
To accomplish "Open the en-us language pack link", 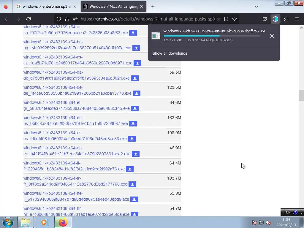I will point(76,121).
